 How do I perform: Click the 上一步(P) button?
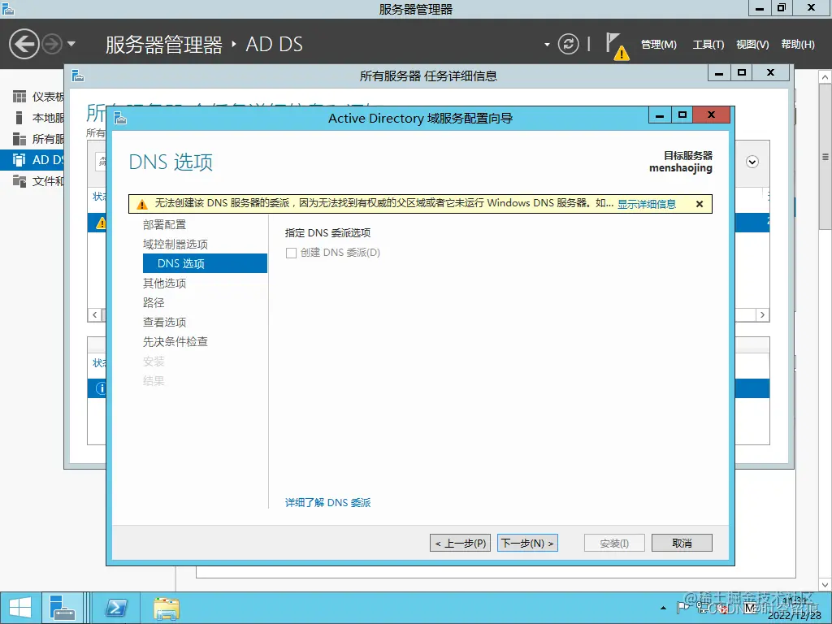coord(460,543)
